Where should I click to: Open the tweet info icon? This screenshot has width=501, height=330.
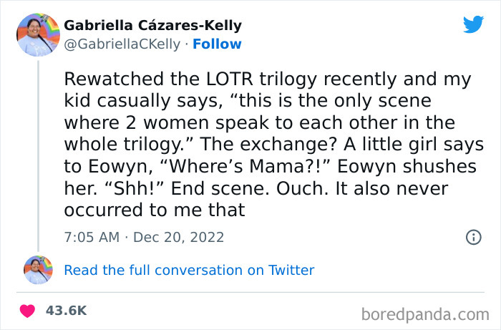click(473, 237)
